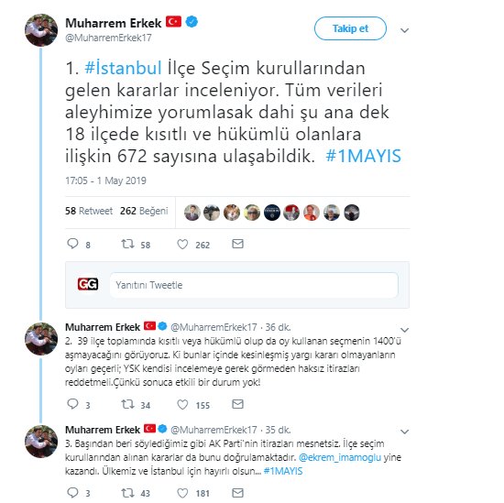Like the main tweet with 262 likes
Viewport: 504px width, 503px height.
(x=182, y=245)
